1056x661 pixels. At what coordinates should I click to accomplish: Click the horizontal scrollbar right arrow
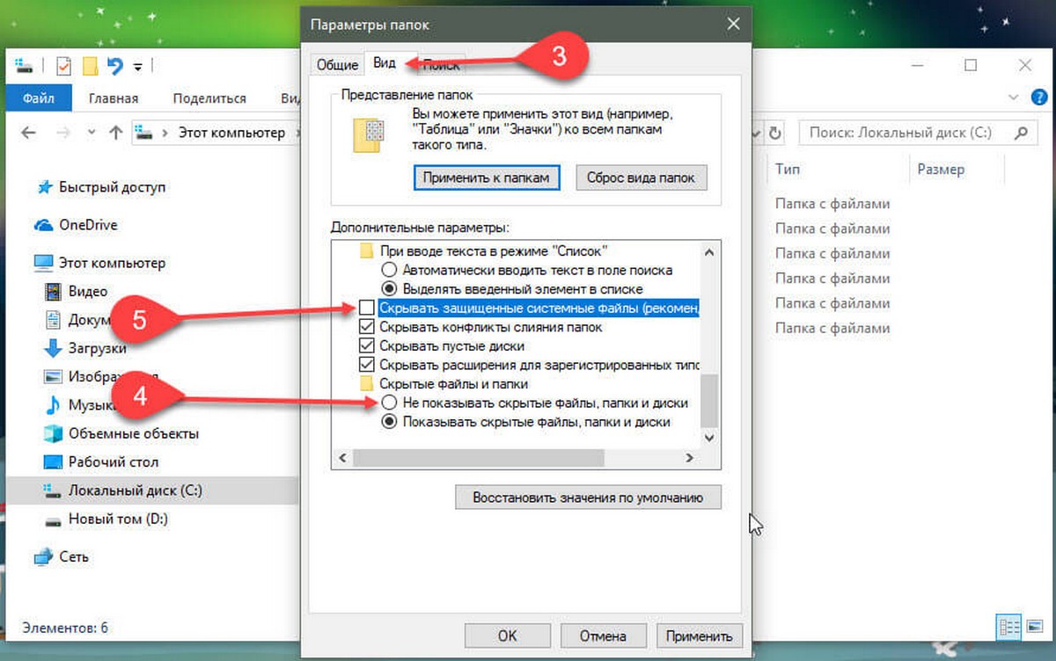(x=691, y=458)
